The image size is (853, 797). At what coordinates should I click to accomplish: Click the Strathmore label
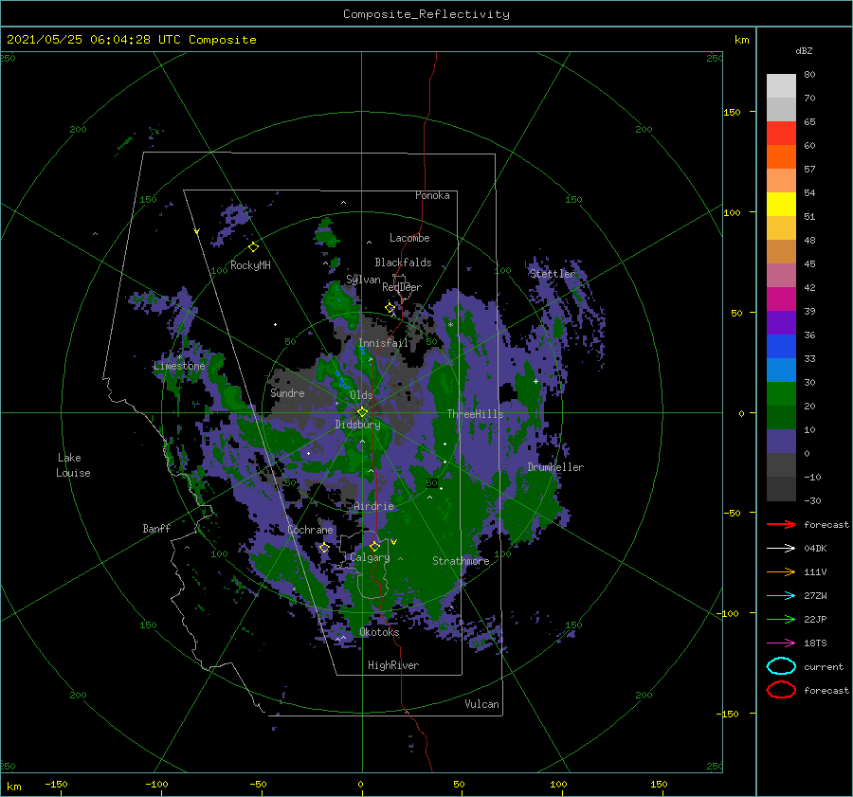[461, 561]
